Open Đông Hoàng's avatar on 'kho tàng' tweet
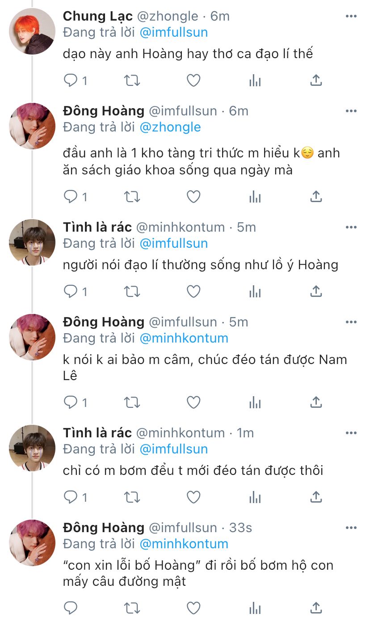 tap(32, 126)
